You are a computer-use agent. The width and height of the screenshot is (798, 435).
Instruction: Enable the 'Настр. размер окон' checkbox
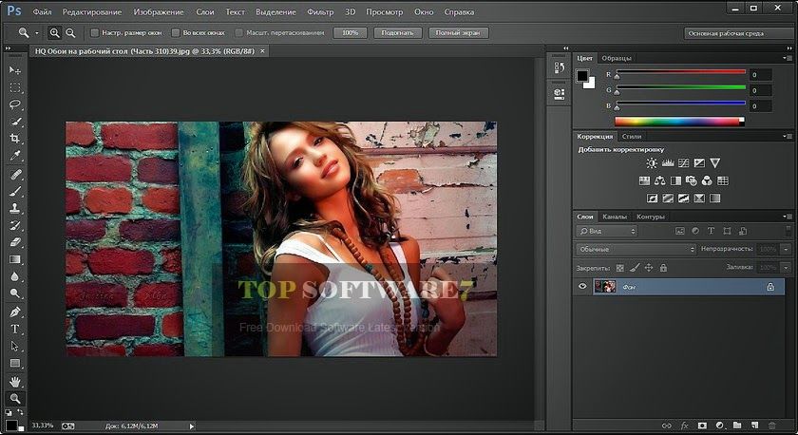(x=96, y=32)
